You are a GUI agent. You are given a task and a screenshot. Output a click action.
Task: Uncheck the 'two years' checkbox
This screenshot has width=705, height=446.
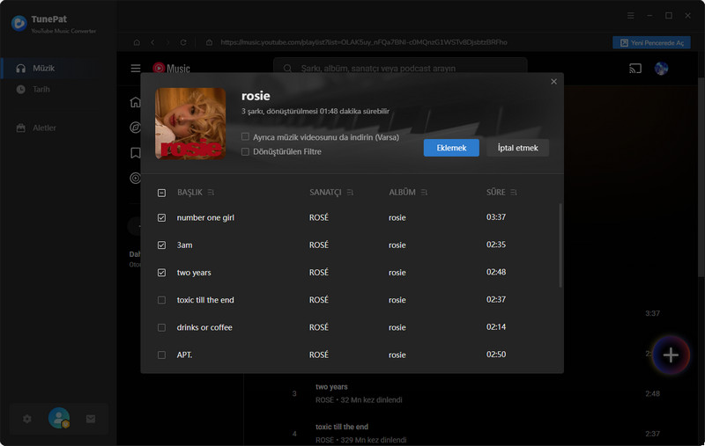pos(161,273)
